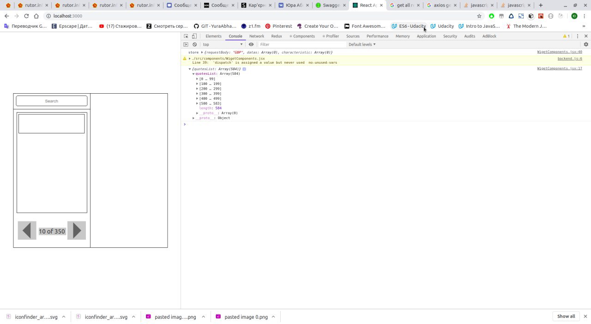Open the DevTools three-dot customize menu
The height and width of the screenshot is (324, 591).
(x=577, y=36)
